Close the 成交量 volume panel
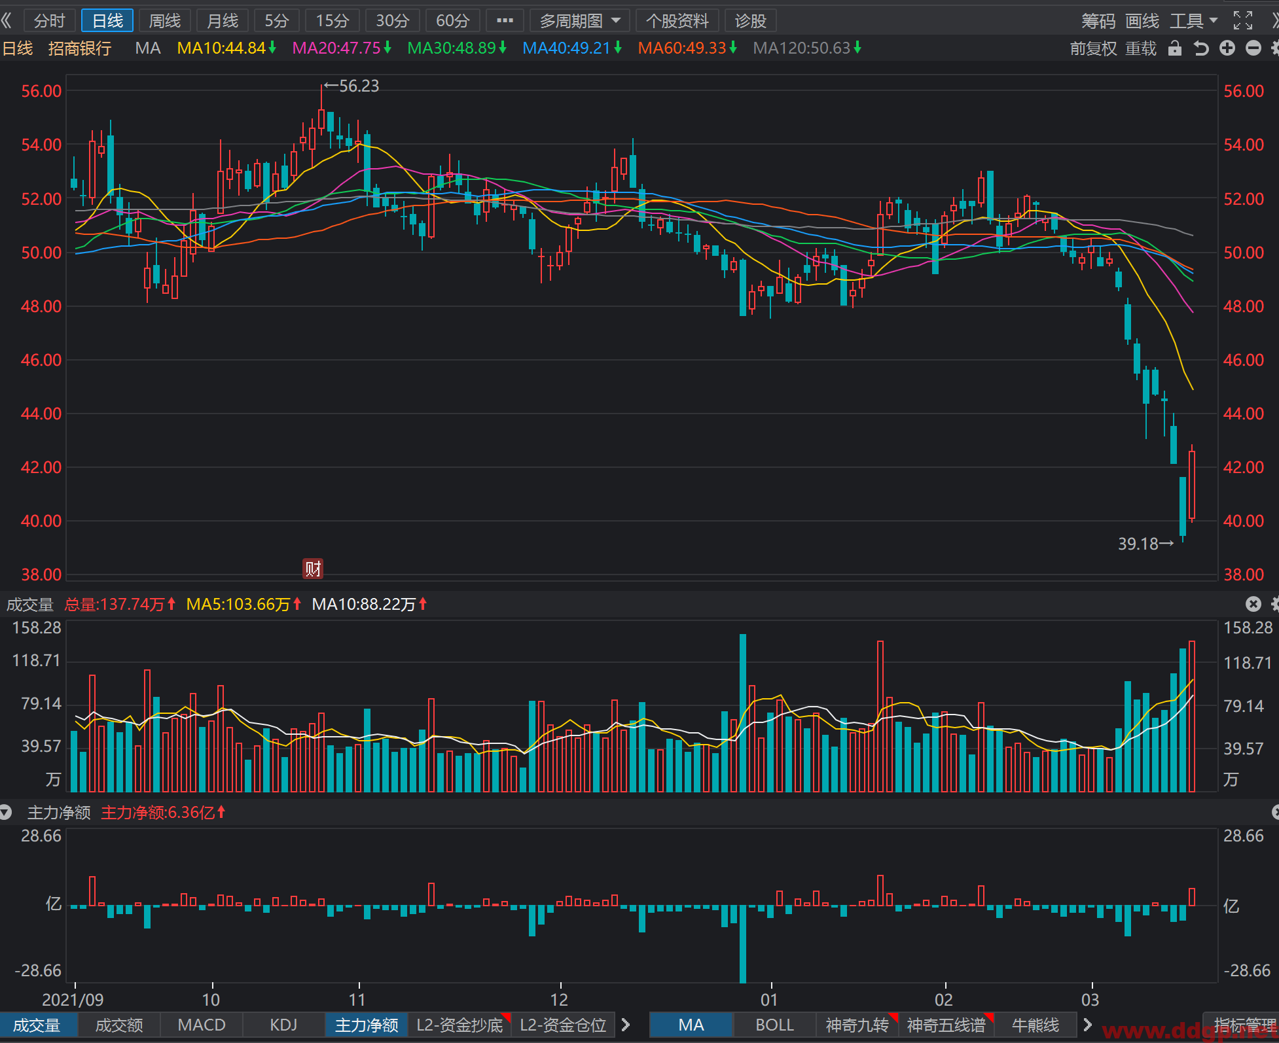Screen dimensions: 1279x1043 coord(1253,604)
